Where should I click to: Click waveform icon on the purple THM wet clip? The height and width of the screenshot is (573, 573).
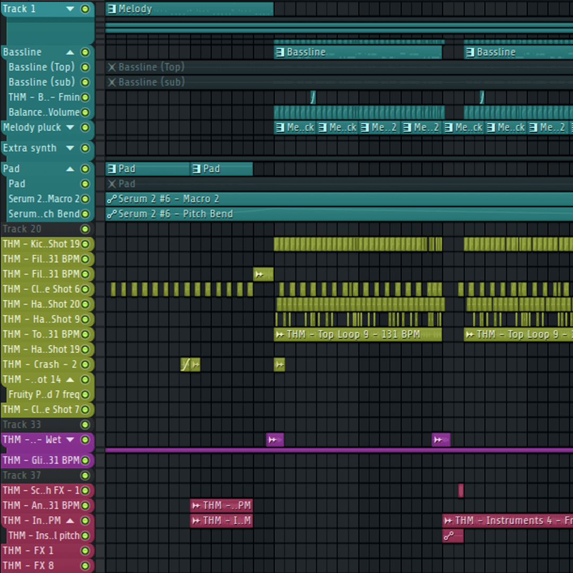pyautogui.click(x=271, y=439)
